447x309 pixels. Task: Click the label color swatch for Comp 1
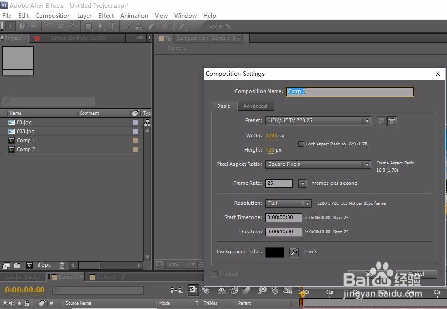click(135, 140)
